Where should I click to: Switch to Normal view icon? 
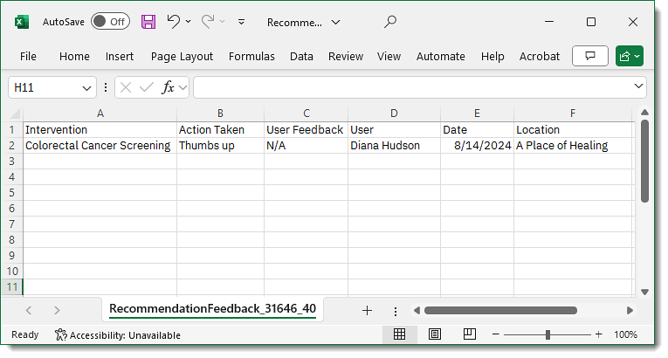[399, 334]
